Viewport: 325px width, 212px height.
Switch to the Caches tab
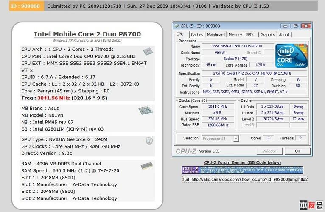pos(197,35)
